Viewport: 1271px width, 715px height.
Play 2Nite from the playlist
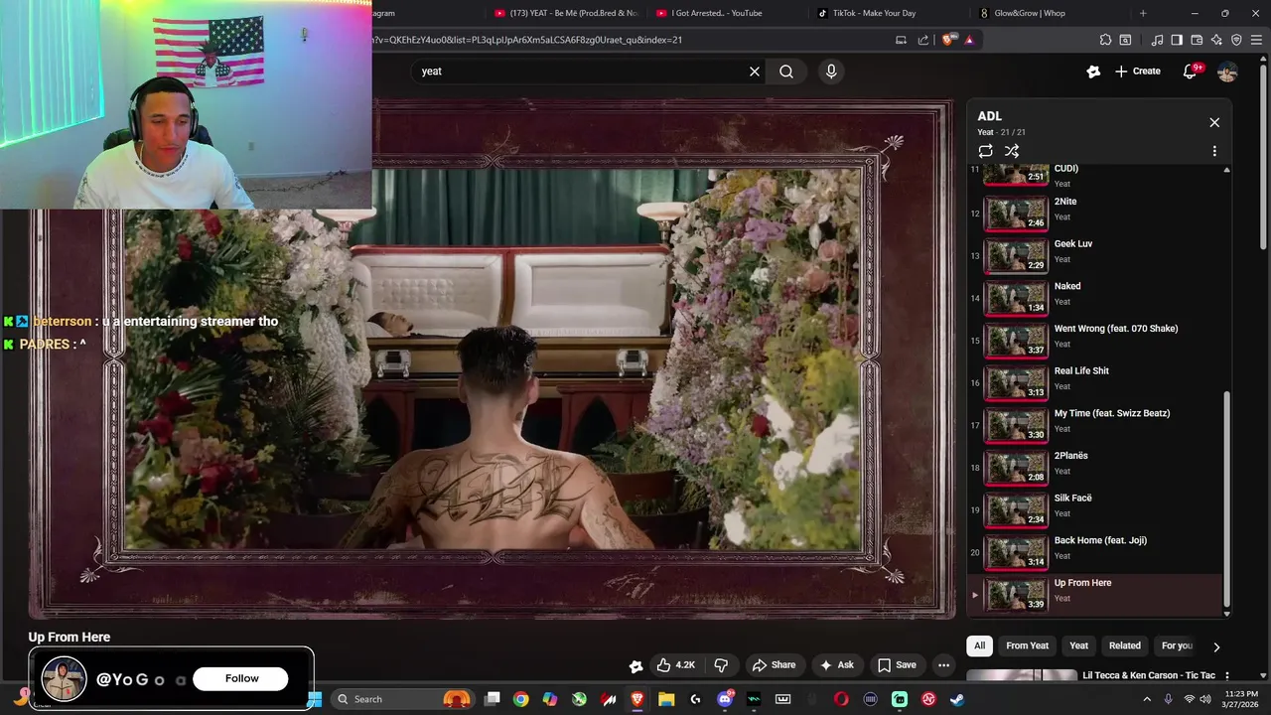point(1096,213)
